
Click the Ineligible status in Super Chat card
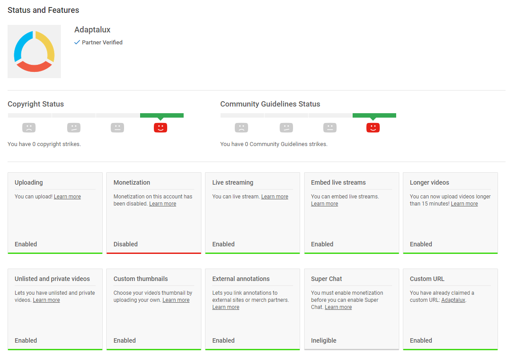[324, 341]
